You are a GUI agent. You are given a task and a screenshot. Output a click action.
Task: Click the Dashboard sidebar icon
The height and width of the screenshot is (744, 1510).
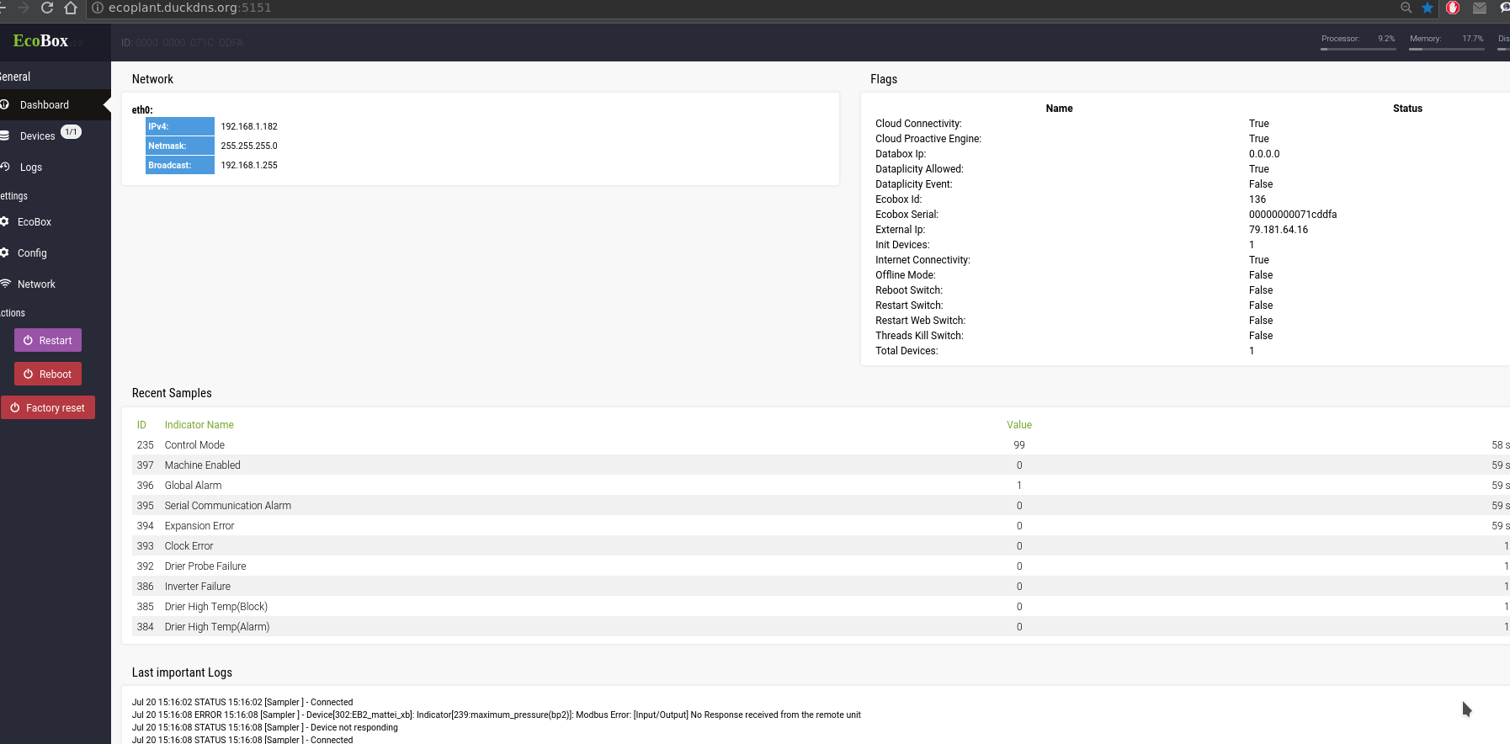click(x=4, y=104)
